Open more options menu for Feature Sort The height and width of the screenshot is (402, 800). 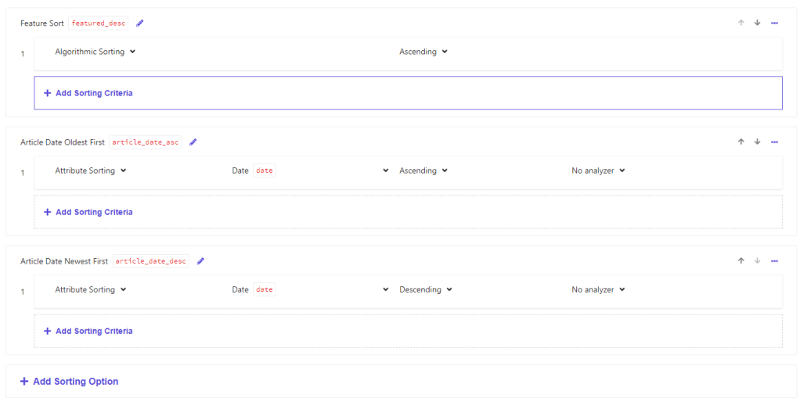click(774, 23)
